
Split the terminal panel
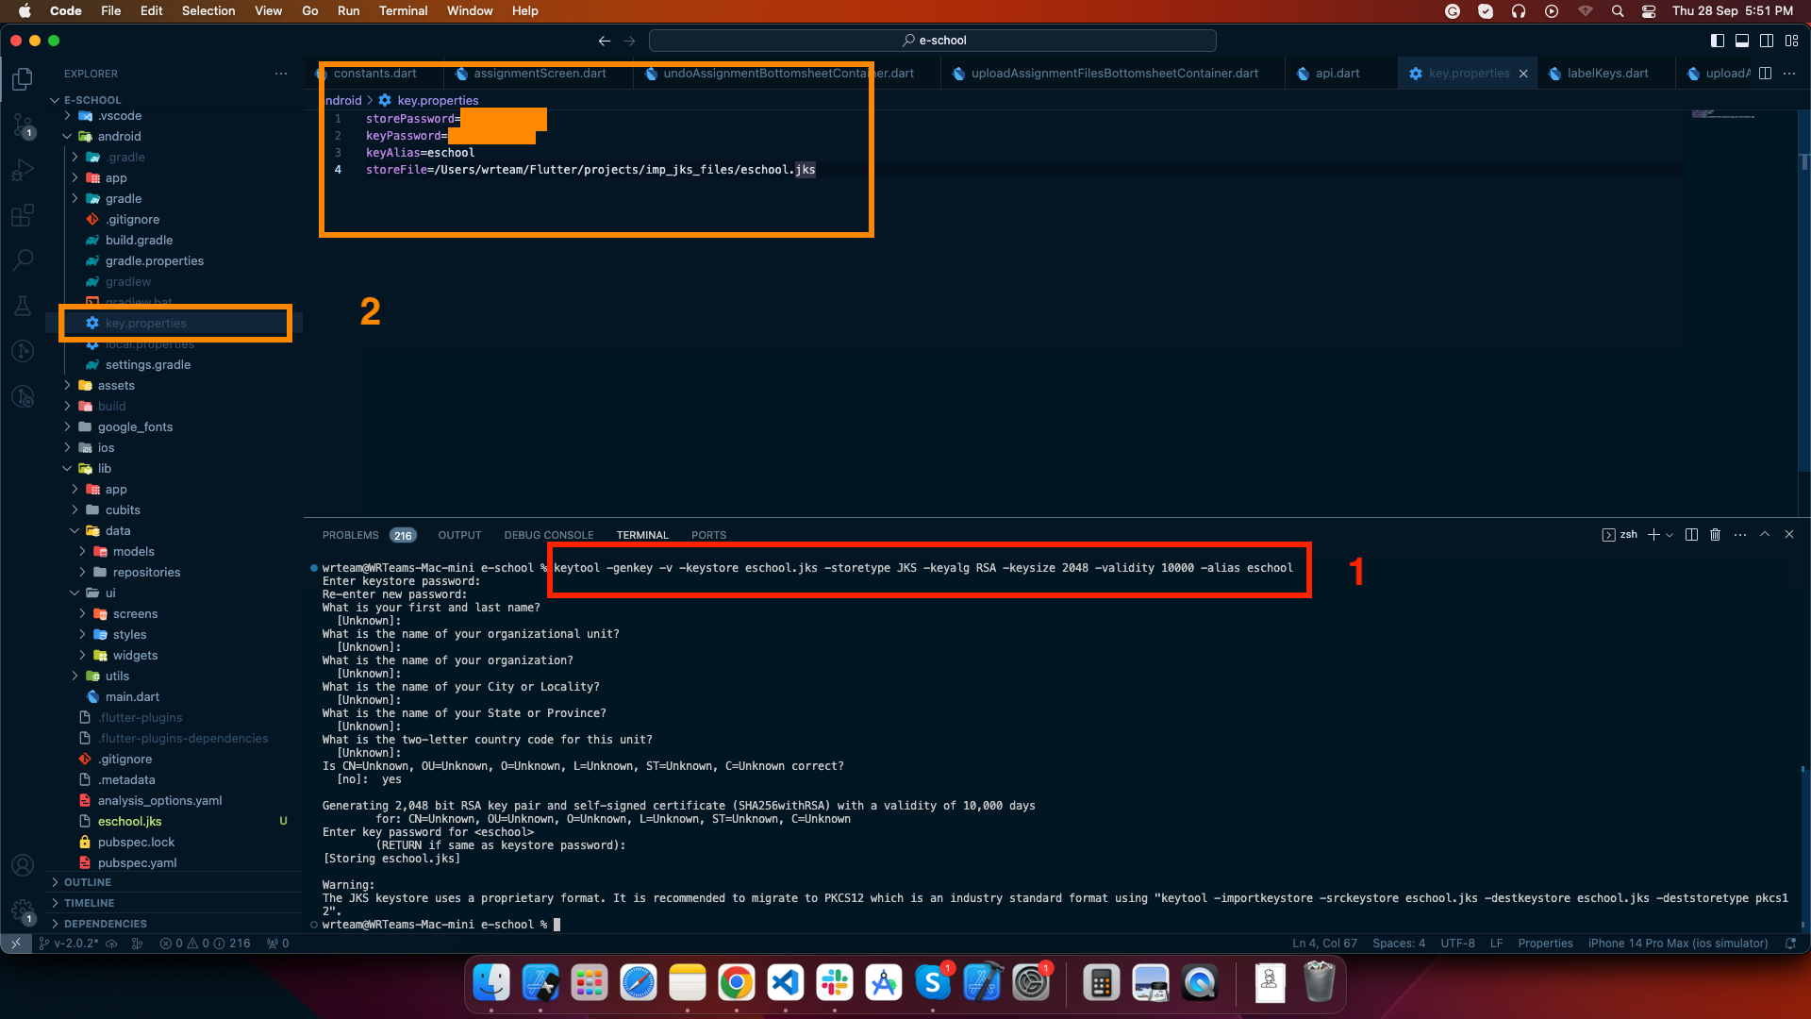(x=1691, y=535)
